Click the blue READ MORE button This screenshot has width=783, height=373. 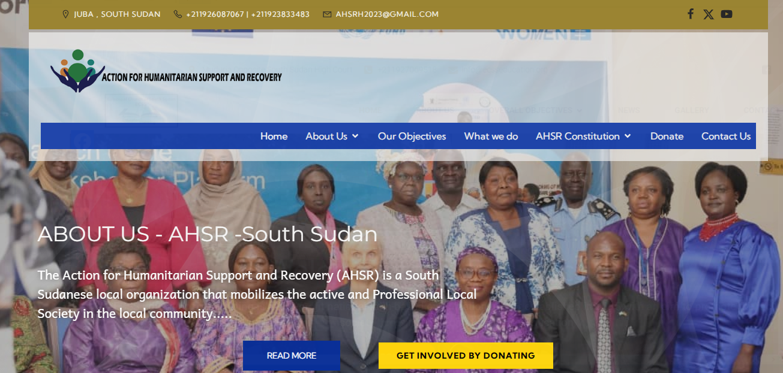292,356
